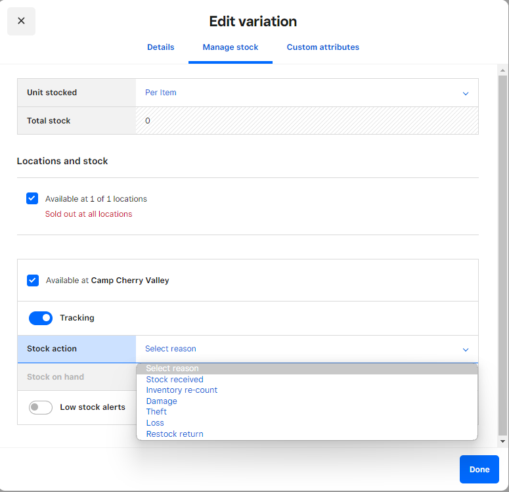Screen dimensions: 509x492
Task: Click the scrollbar up arrow
Action: (x=502, y=70)
